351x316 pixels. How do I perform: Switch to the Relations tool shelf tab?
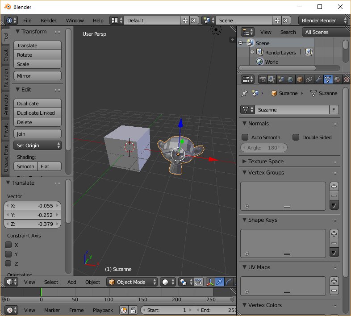pos(6,78)
